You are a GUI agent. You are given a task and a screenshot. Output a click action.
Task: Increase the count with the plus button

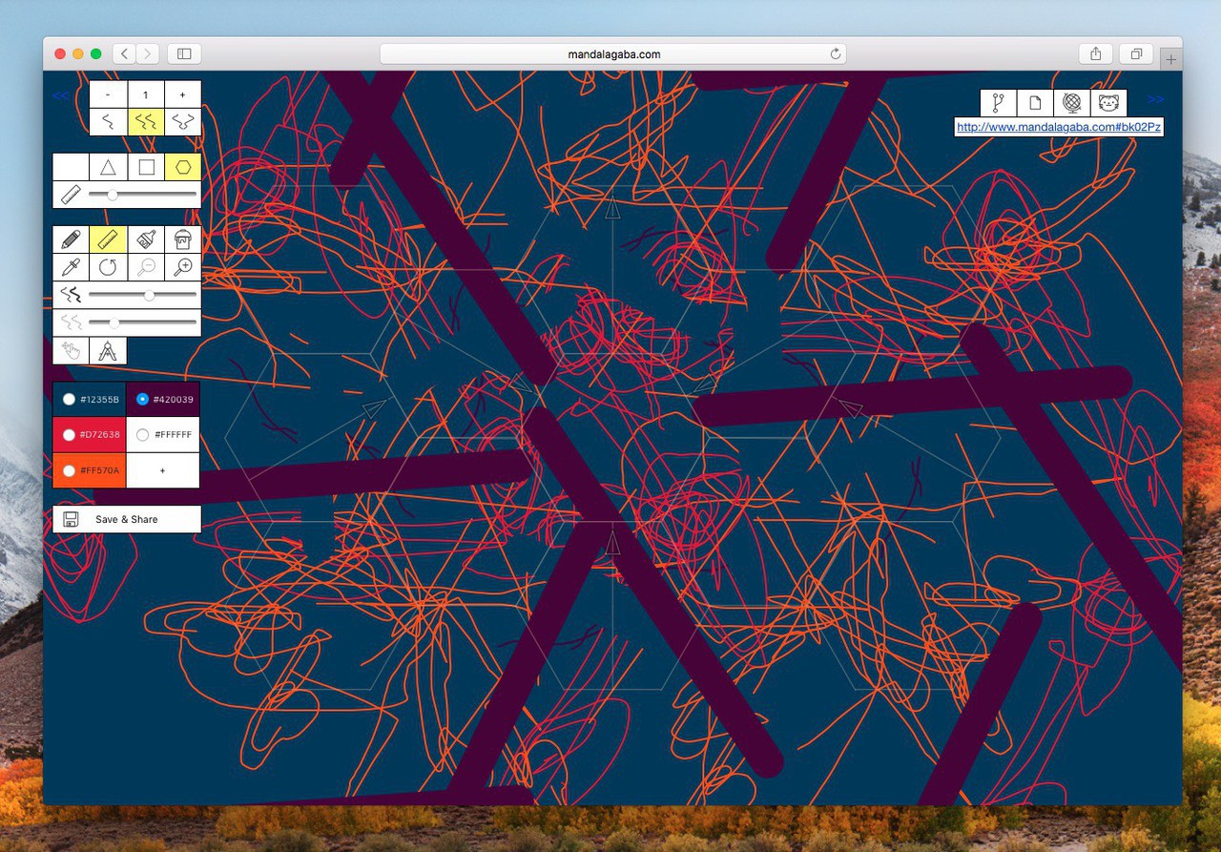point(183,94)
